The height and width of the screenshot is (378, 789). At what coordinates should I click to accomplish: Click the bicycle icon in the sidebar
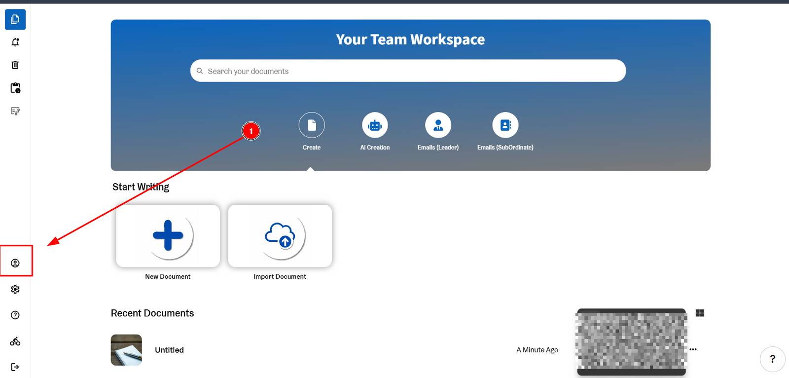point(15,341)
